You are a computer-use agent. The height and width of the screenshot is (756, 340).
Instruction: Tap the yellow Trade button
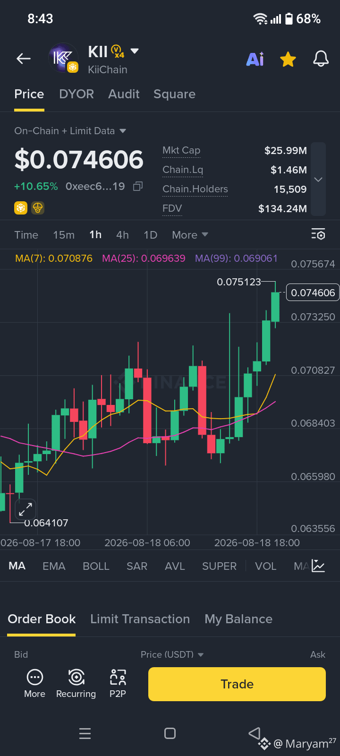pos(237,684)
